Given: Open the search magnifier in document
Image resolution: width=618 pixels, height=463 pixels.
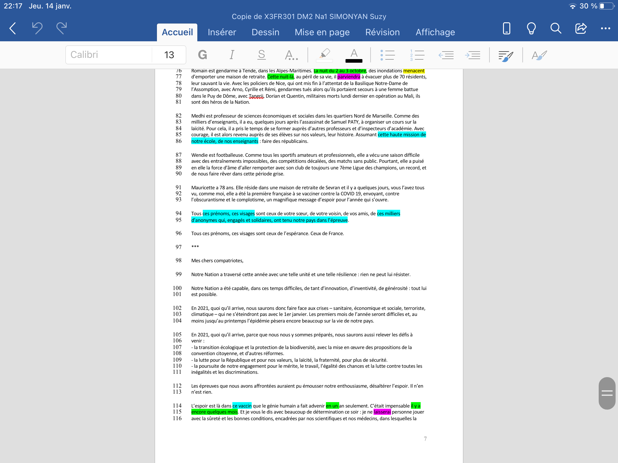Looking at the screenshot, I should pyautogui.click(x=556, y=29).
